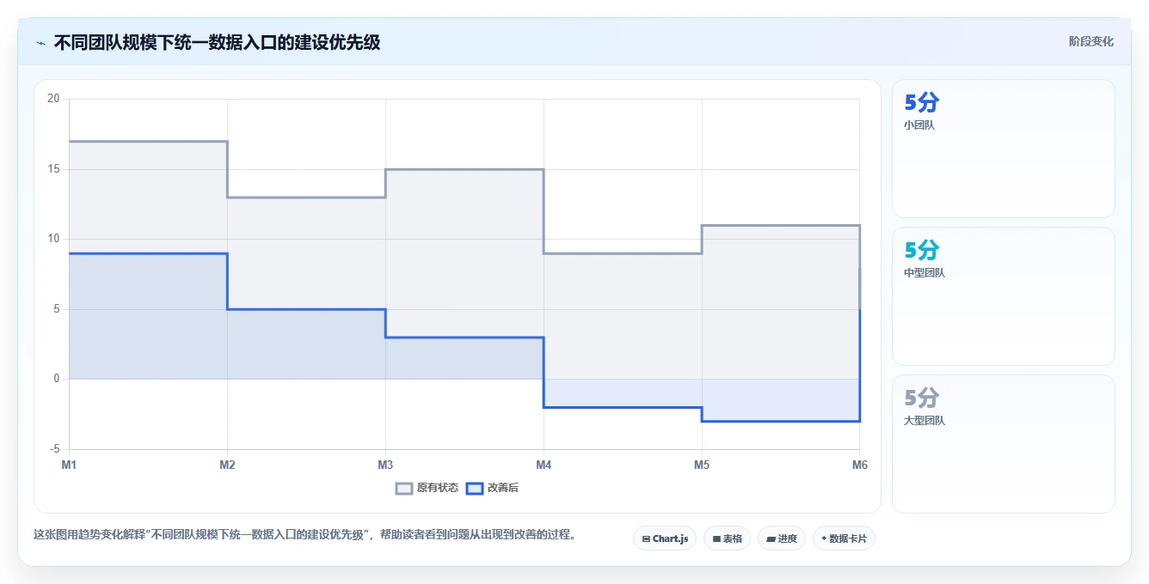Click the 改善后 legend text
The height and width of the screenshot is (584, 1149).
coord(503,488)
